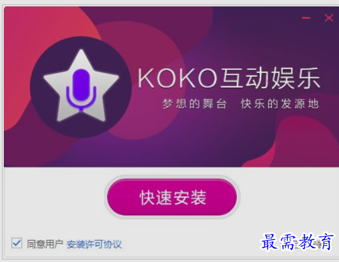Click the 同意用户 label text
The height and width of the screenshot is (262, 339).
[45, 244]
